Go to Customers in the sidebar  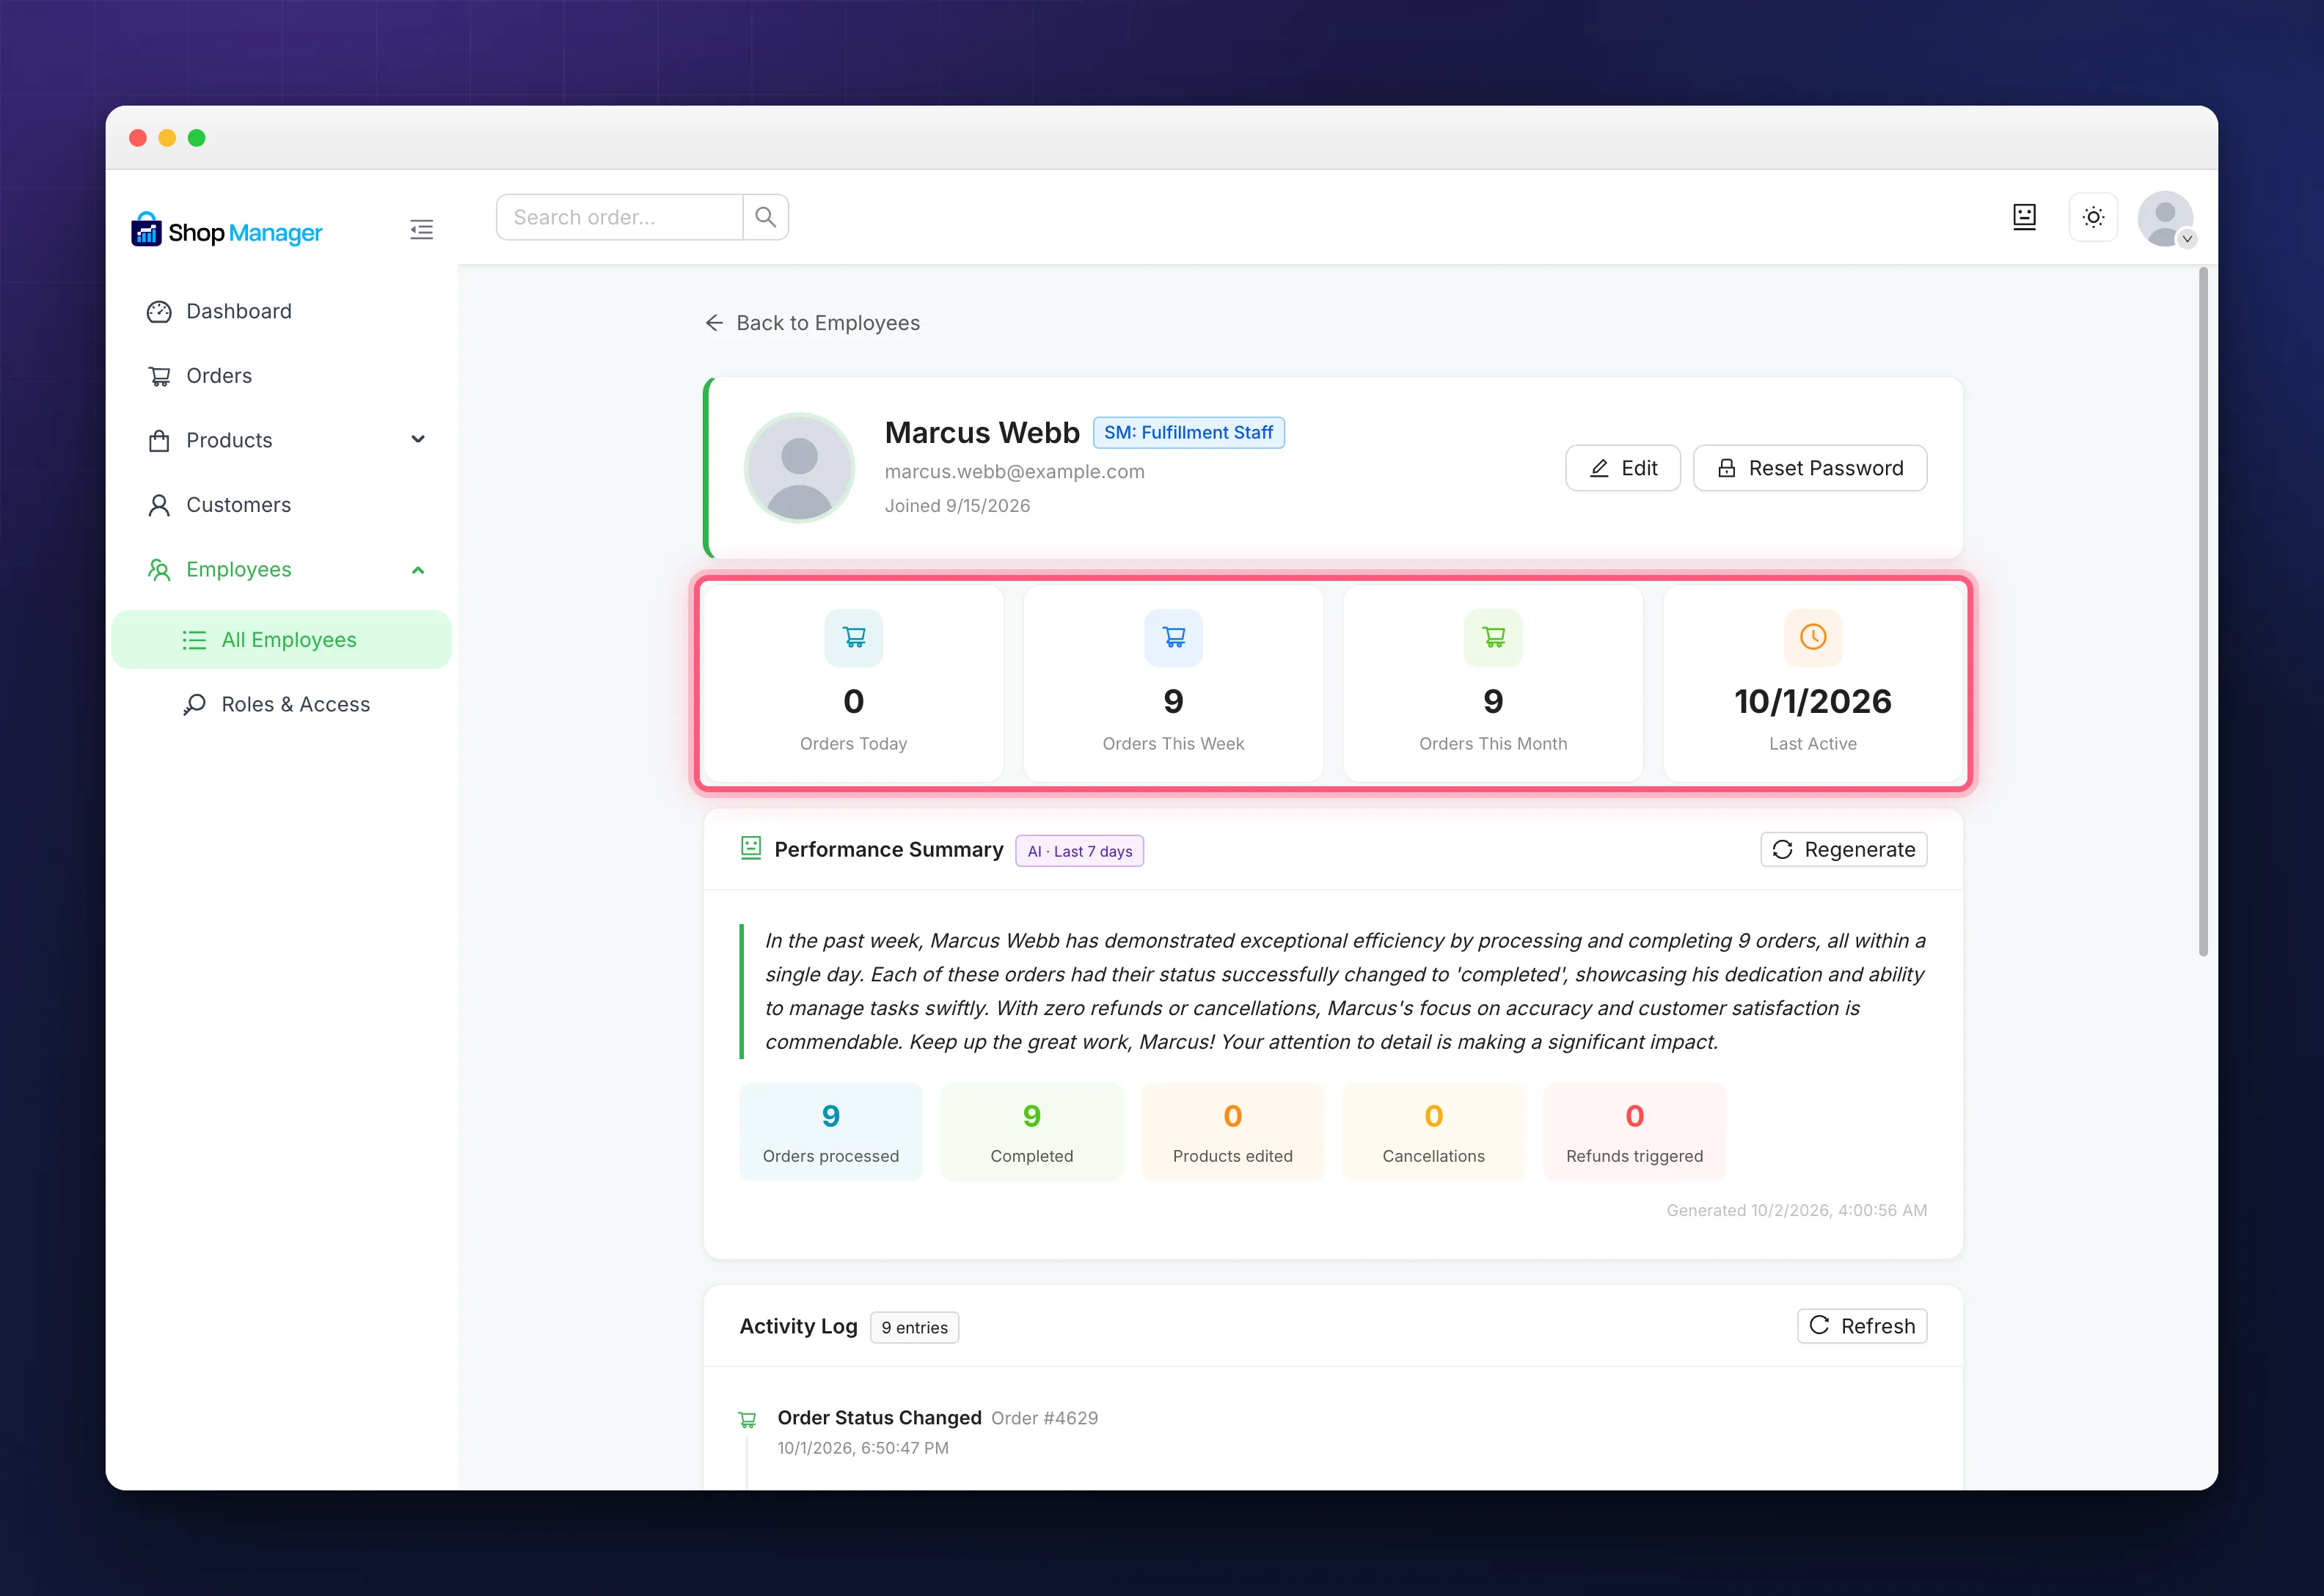(282, 505)
